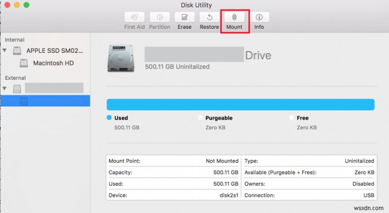Select the external drive icon in sidebar
389x213 pixels.
coord(17,89)
